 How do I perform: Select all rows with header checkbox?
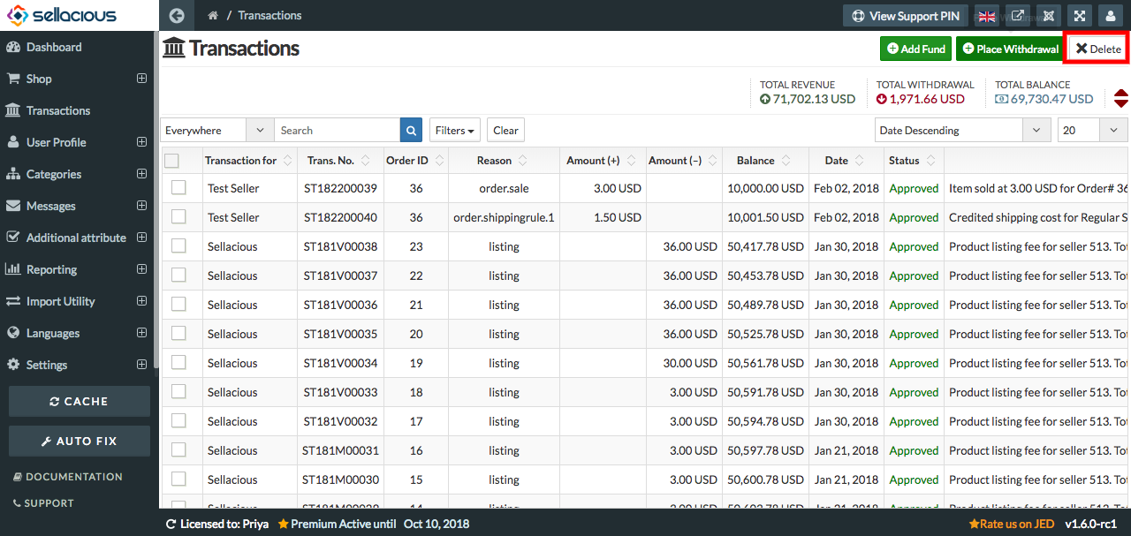171,161
